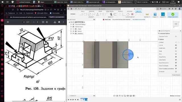Screen dimensions: 182x102
Task: Open the PDF sidebar hamburger menu
Action: [8, 22]
